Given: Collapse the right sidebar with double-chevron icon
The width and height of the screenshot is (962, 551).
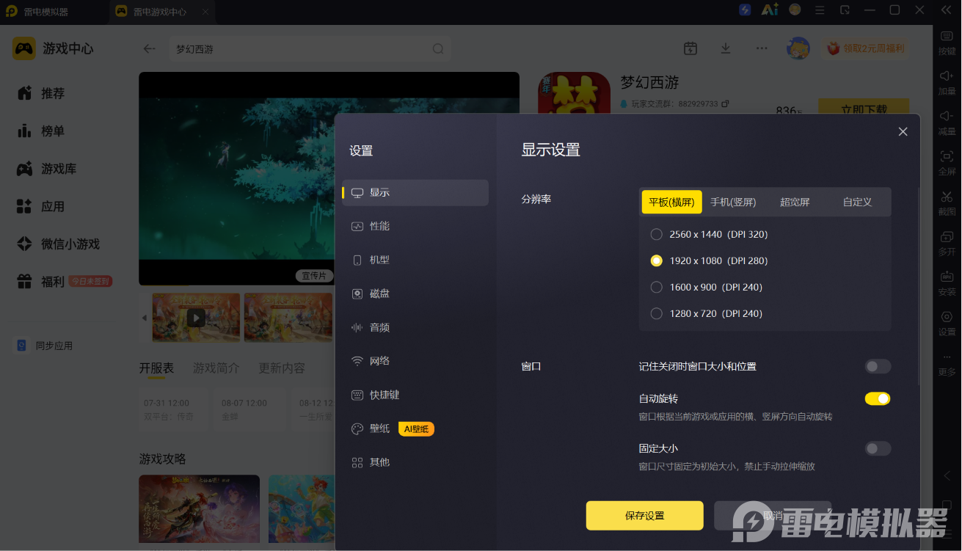Looking at the screenshot, I should click(946, 10).
